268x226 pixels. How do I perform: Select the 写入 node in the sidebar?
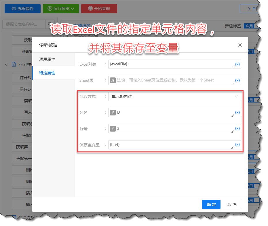pyautogui.click(x=22, y=112)
